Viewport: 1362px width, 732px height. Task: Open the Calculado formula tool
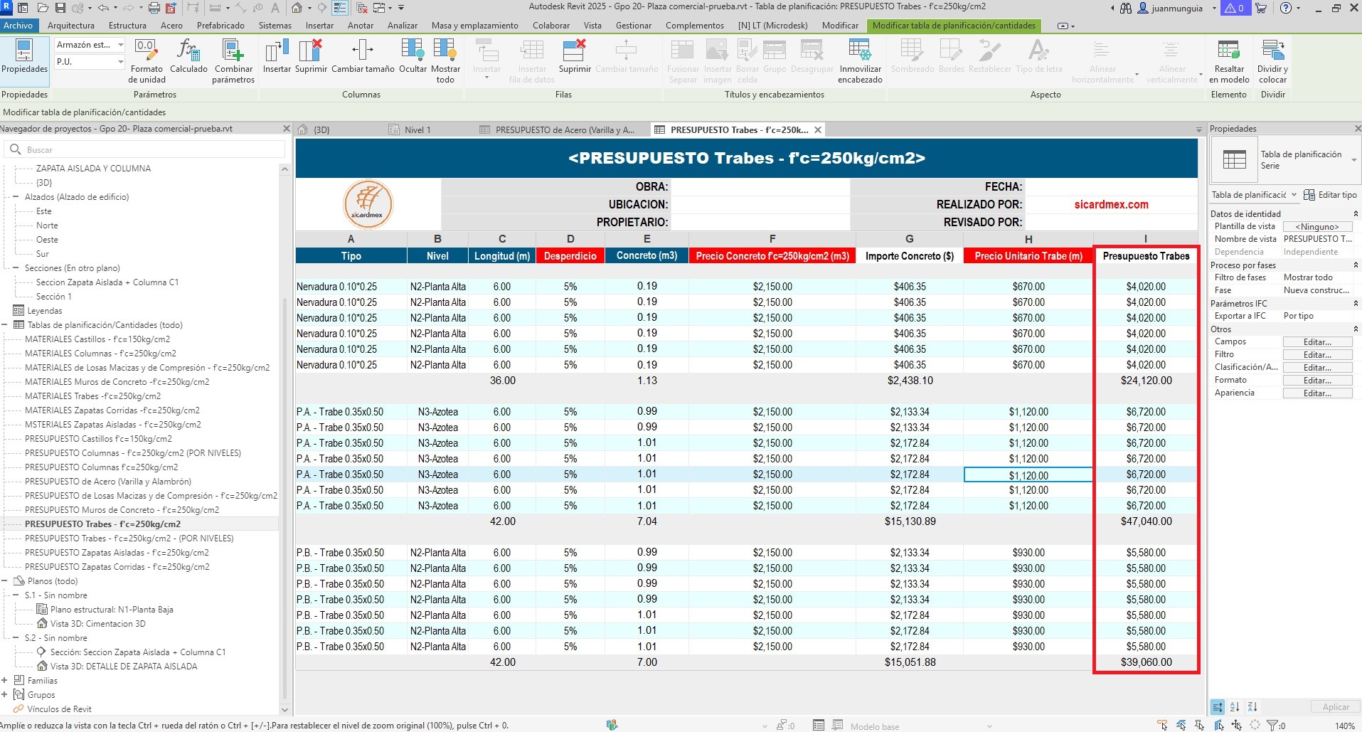coord(188,51)
